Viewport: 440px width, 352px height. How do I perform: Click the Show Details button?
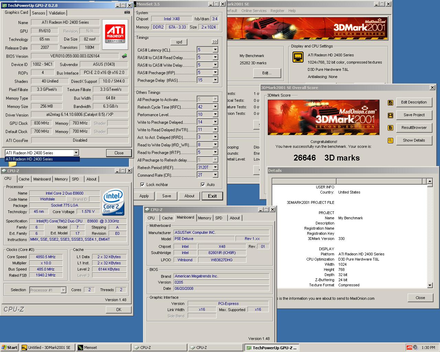414,140
